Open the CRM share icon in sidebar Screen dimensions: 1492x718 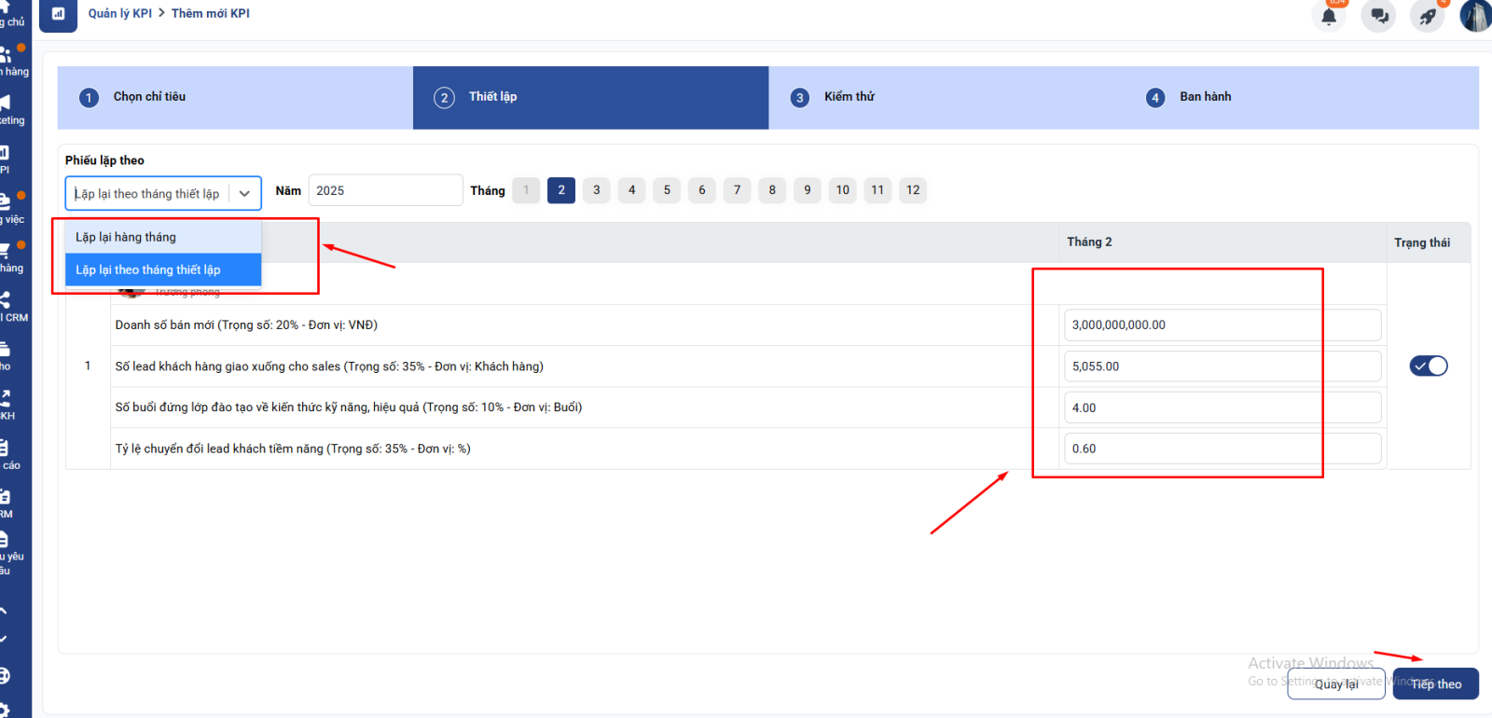point(6,300)
